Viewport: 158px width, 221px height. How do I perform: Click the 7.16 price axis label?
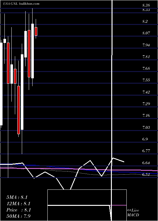tap(146, 116)
